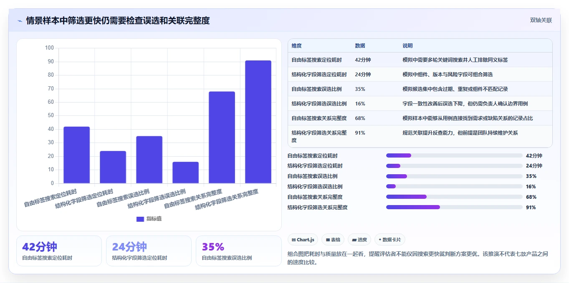This screenshot has width=569, height=283.
Task: Click the icon inside the 数据卡片 chip
Action: pos(380,240)
